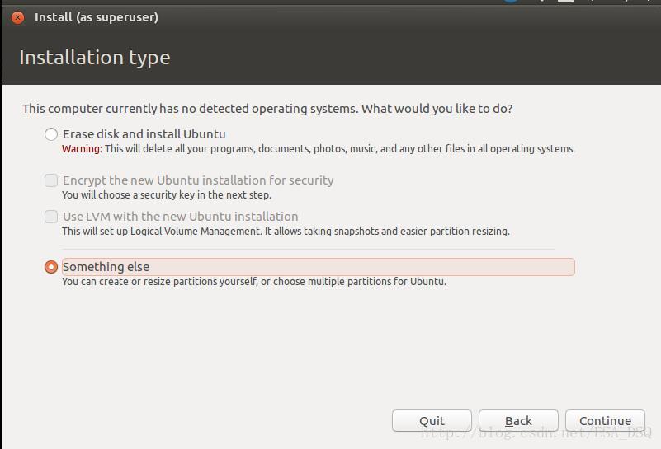Go Back to the previous installer step
Image resolution: width=661 pixels, height=449 pixels.
(518, 420)
